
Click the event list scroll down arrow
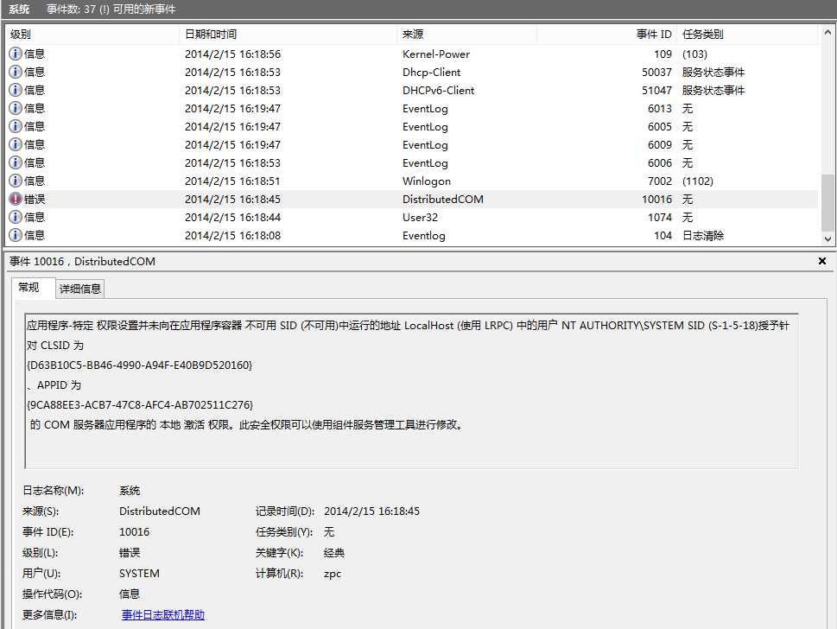pyautogui.click(x=827, y=238)
